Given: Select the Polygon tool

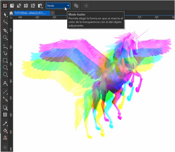Looking at the screenshot, I should 5,74.
